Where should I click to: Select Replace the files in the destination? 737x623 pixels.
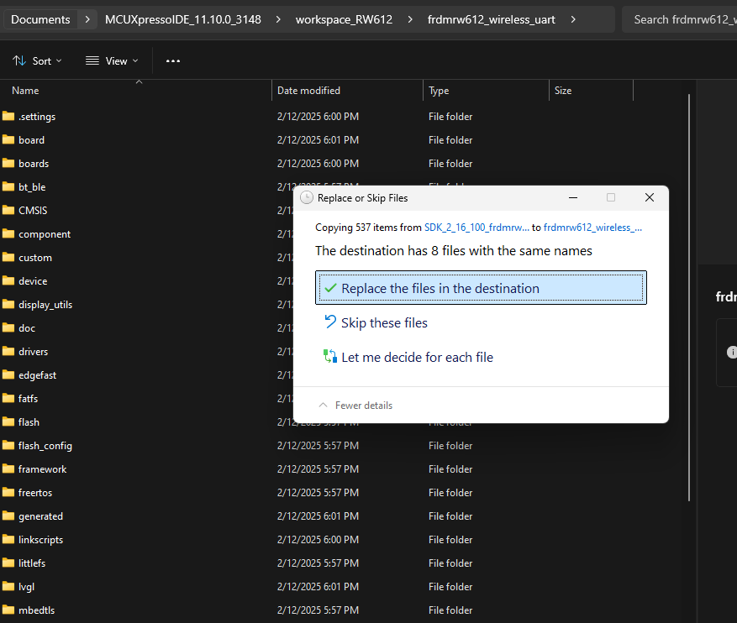440,288
